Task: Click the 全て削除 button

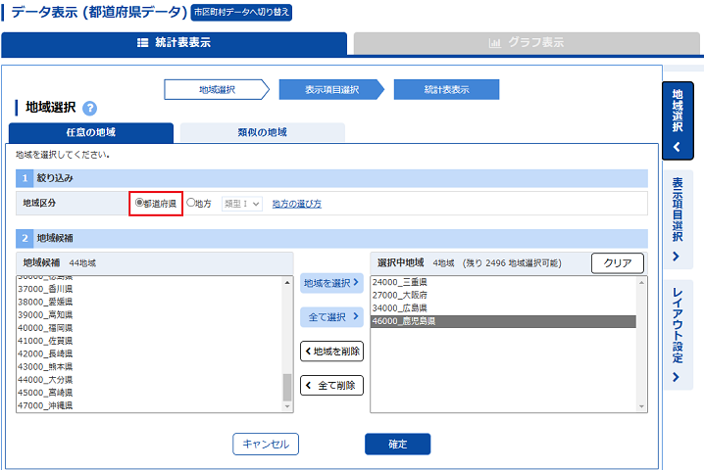Action: (331, 386)
